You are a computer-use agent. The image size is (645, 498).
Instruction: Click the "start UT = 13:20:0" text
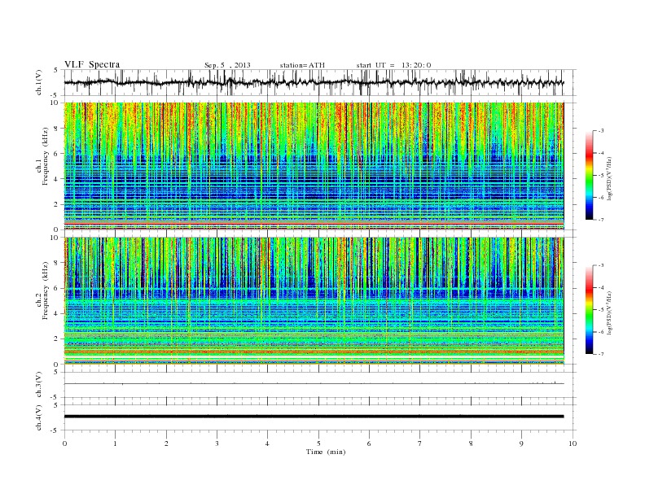(393, 65)
